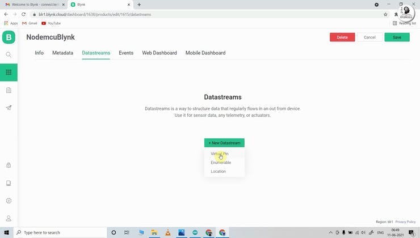Open the notification center icon

click(x=411, y=233)
